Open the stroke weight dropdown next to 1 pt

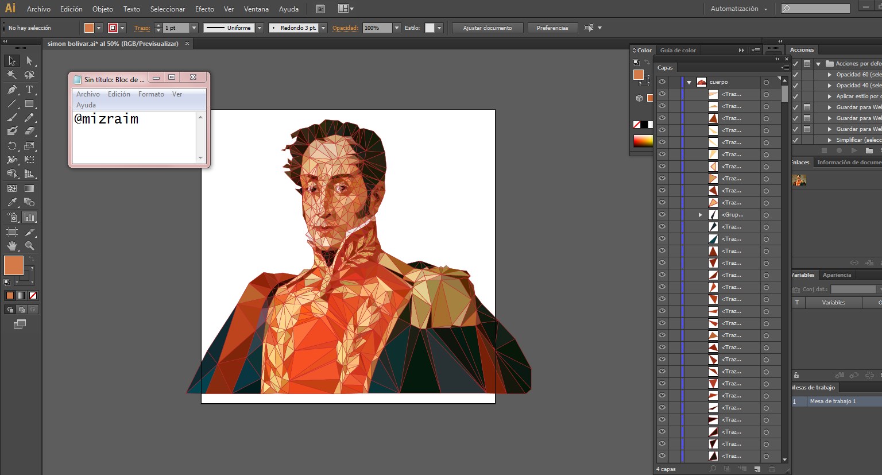[194, 28]
